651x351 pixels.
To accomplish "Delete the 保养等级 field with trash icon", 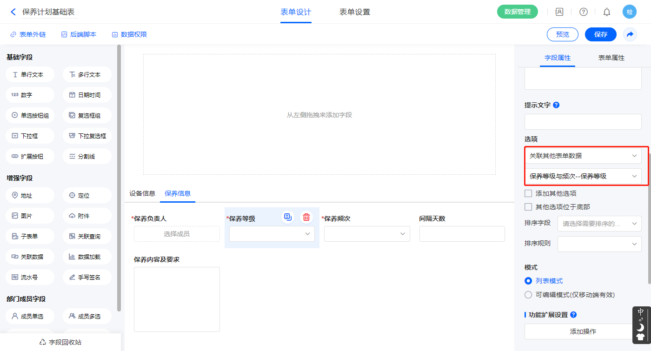I will pyautogui.click(x=306, y=217).
